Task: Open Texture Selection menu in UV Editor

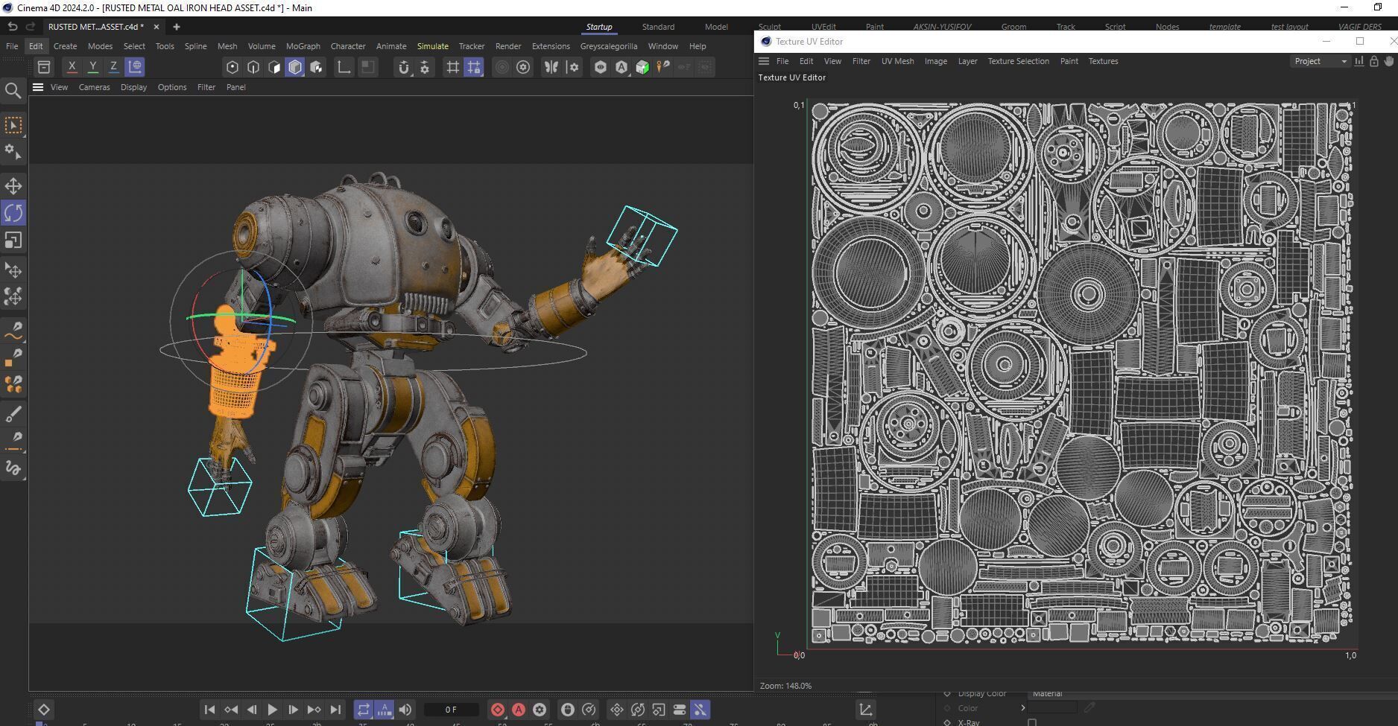Action: point(1018,61)
